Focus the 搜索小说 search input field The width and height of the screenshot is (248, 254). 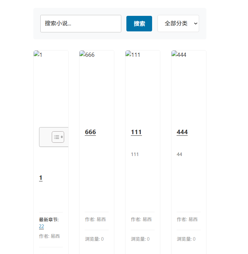pyautogui.click(x=81, y=23)
